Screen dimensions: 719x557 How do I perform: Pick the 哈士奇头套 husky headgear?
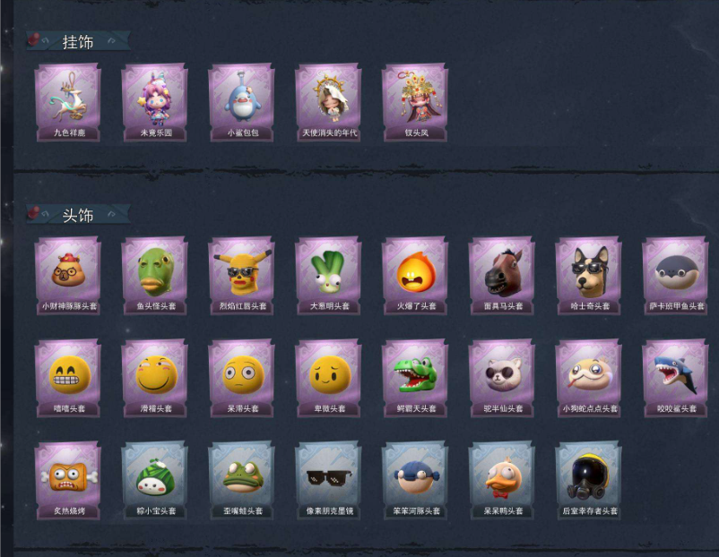click(x=588, y=275)
